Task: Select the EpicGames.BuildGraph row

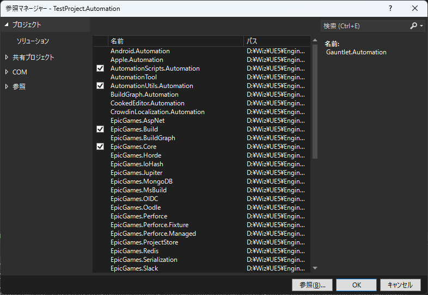Action: 202,138
